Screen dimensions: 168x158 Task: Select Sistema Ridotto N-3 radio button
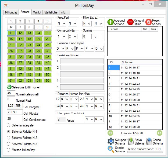click(x=8, y=144)
